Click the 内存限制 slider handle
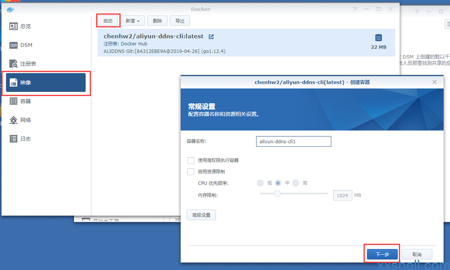 pos(277,194)
